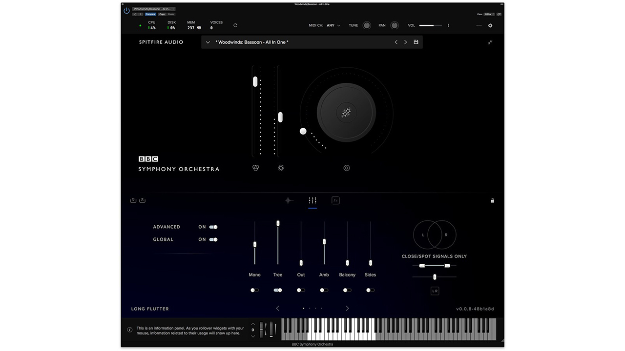Screen dimensions: 625x351
Task: Expand the preset browser chevron
Action: pos(208,42)
